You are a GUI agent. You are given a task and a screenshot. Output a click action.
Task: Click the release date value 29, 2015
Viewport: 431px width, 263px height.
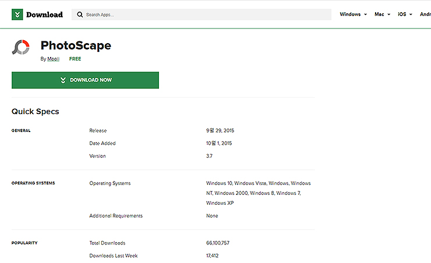point(220,131)
